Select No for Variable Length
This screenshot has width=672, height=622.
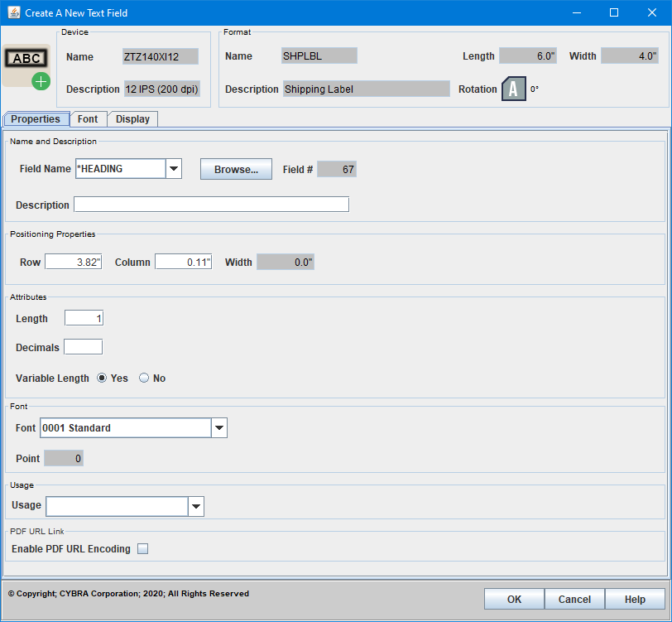[x=144, y=379]
